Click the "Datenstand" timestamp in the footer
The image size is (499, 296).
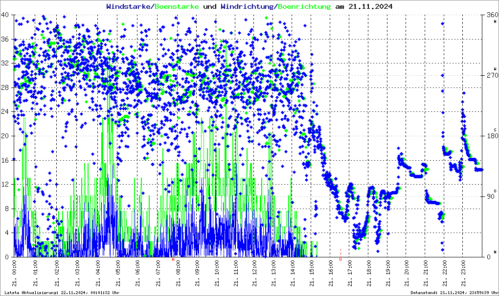(x=453, y=293)
